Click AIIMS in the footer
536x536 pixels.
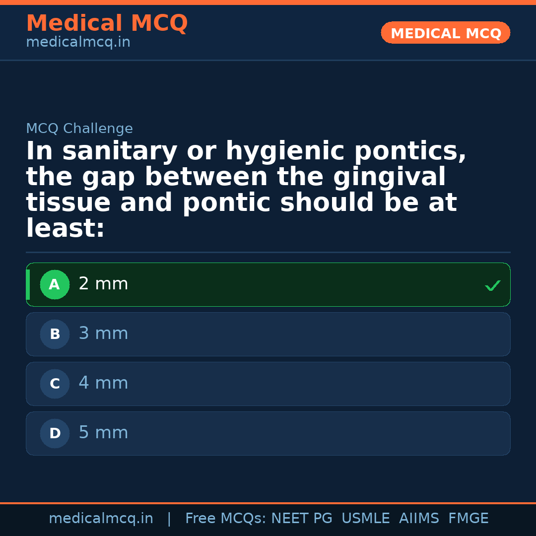pos(419,519)
